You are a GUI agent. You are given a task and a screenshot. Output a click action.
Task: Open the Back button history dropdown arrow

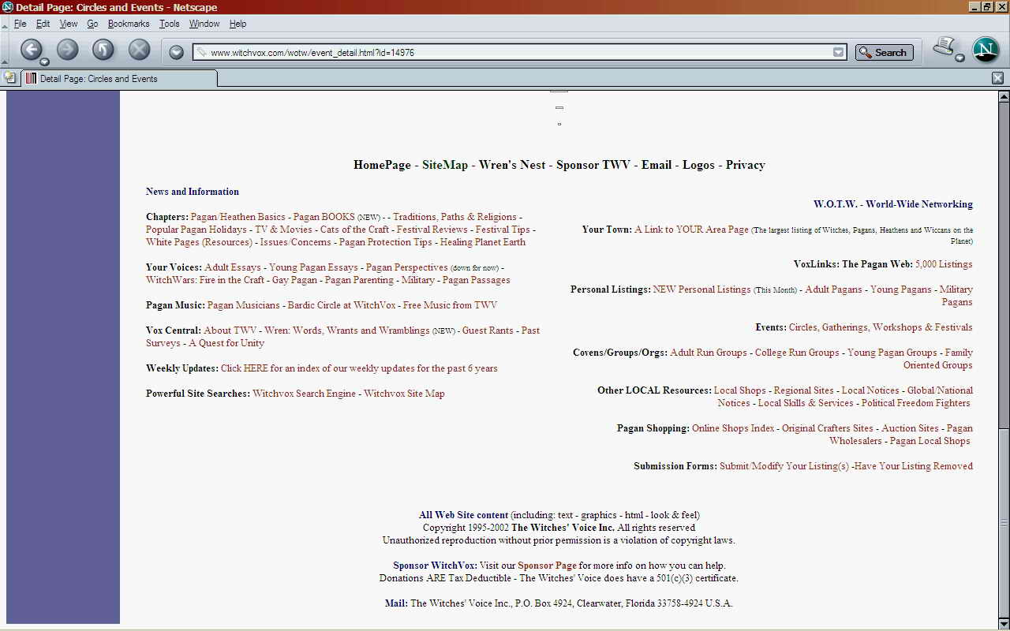click(44, 62)
